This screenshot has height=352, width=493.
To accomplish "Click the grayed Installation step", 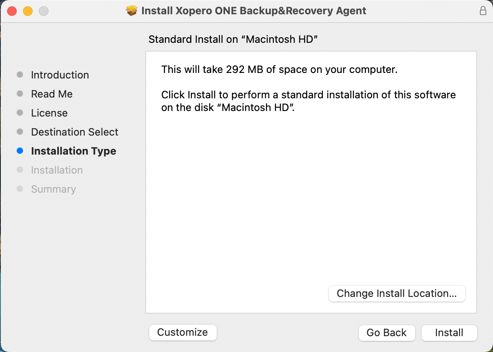I will tap(57, 170).
